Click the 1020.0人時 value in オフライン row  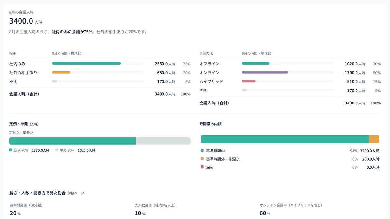coord(355,64)
